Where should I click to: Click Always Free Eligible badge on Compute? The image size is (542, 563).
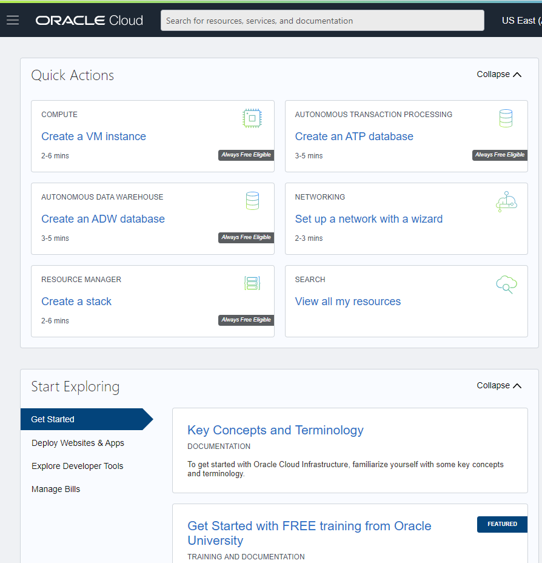click(246, 155)
